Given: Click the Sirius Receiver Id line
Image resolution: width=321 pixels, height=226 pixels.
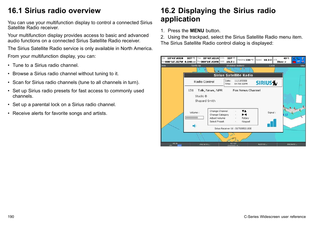Looking at the screenshot, I should [233, 129].
